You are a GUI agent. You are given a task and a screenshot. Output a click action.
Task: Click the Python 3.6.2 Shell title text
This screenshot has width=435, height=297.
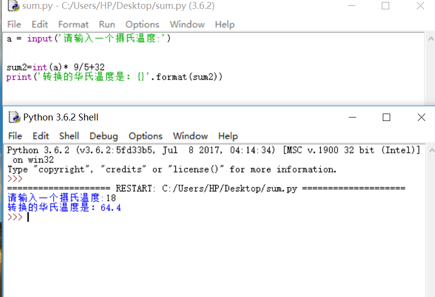(x=61, y=117)
